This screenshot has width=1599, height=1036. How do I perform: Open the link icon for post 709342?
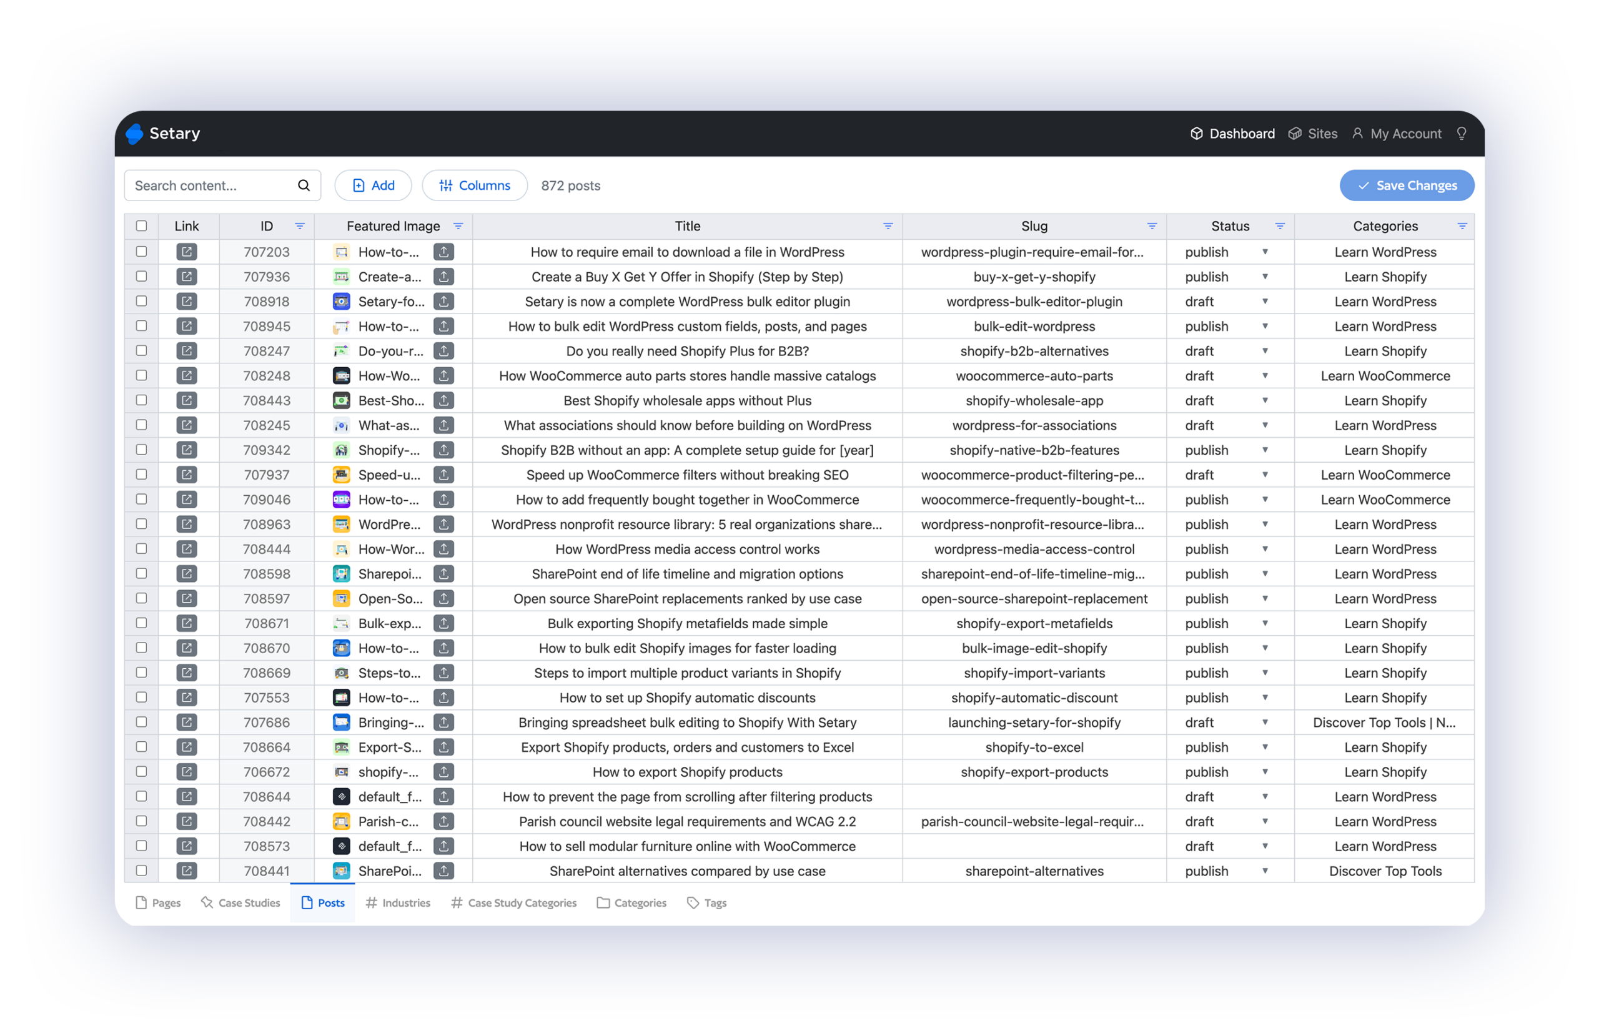186,450
